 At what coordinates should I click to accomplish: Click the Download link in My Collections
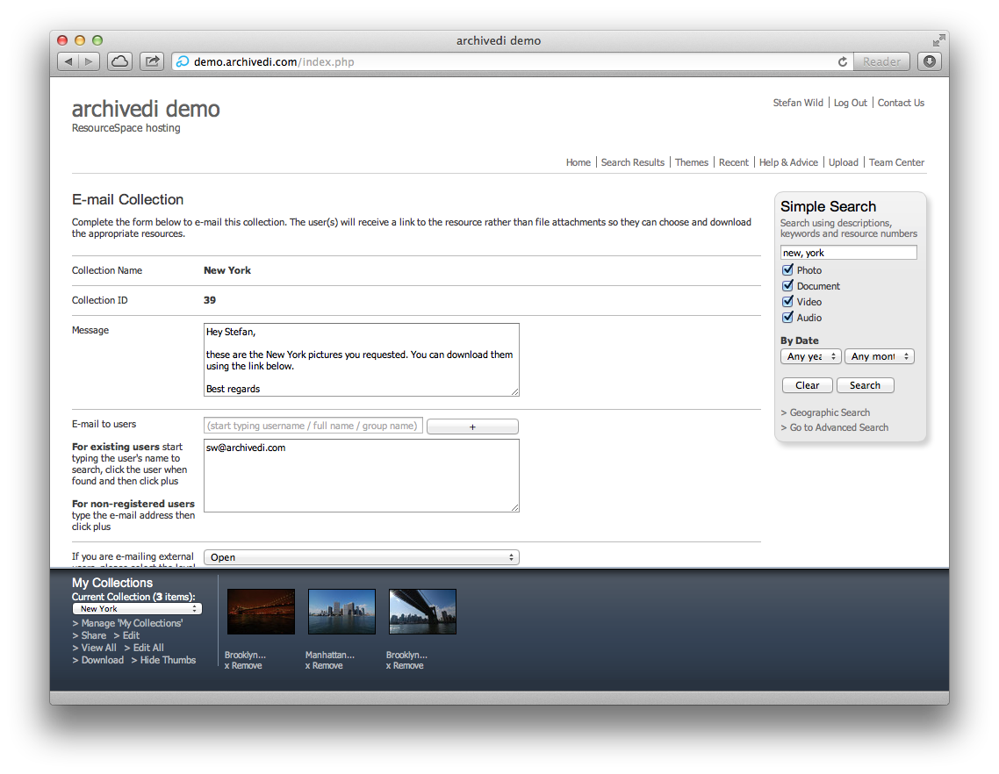[x=103, y=661]
